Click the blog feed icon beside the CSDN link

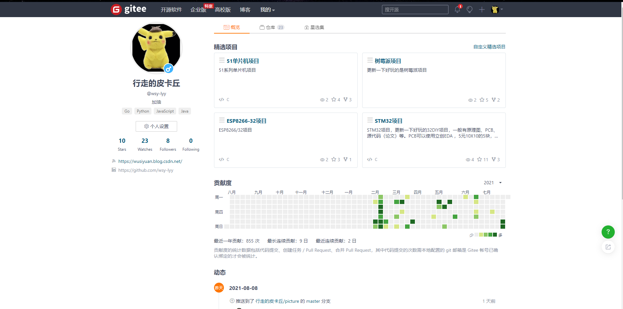[x=114, y=161]
